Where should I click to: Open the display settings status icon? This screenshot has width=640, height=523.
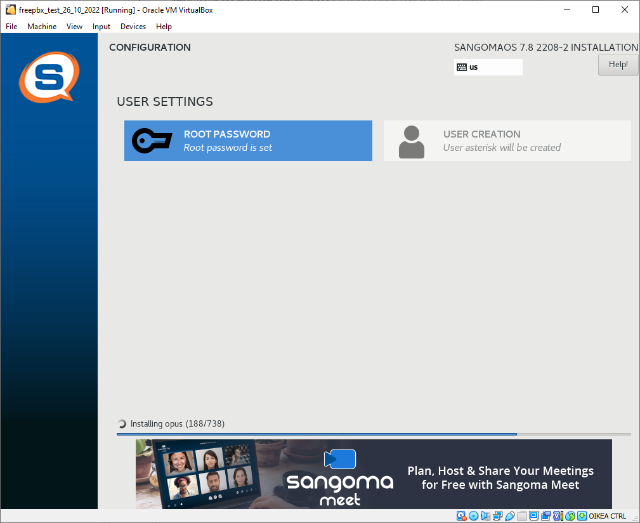(x=534, y=516)
